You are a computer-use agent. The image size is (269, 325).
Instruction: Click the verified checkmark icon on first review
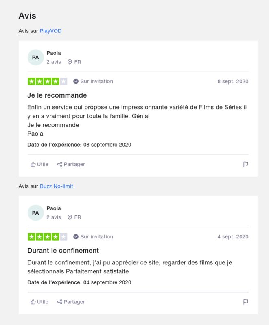[76, 81]
